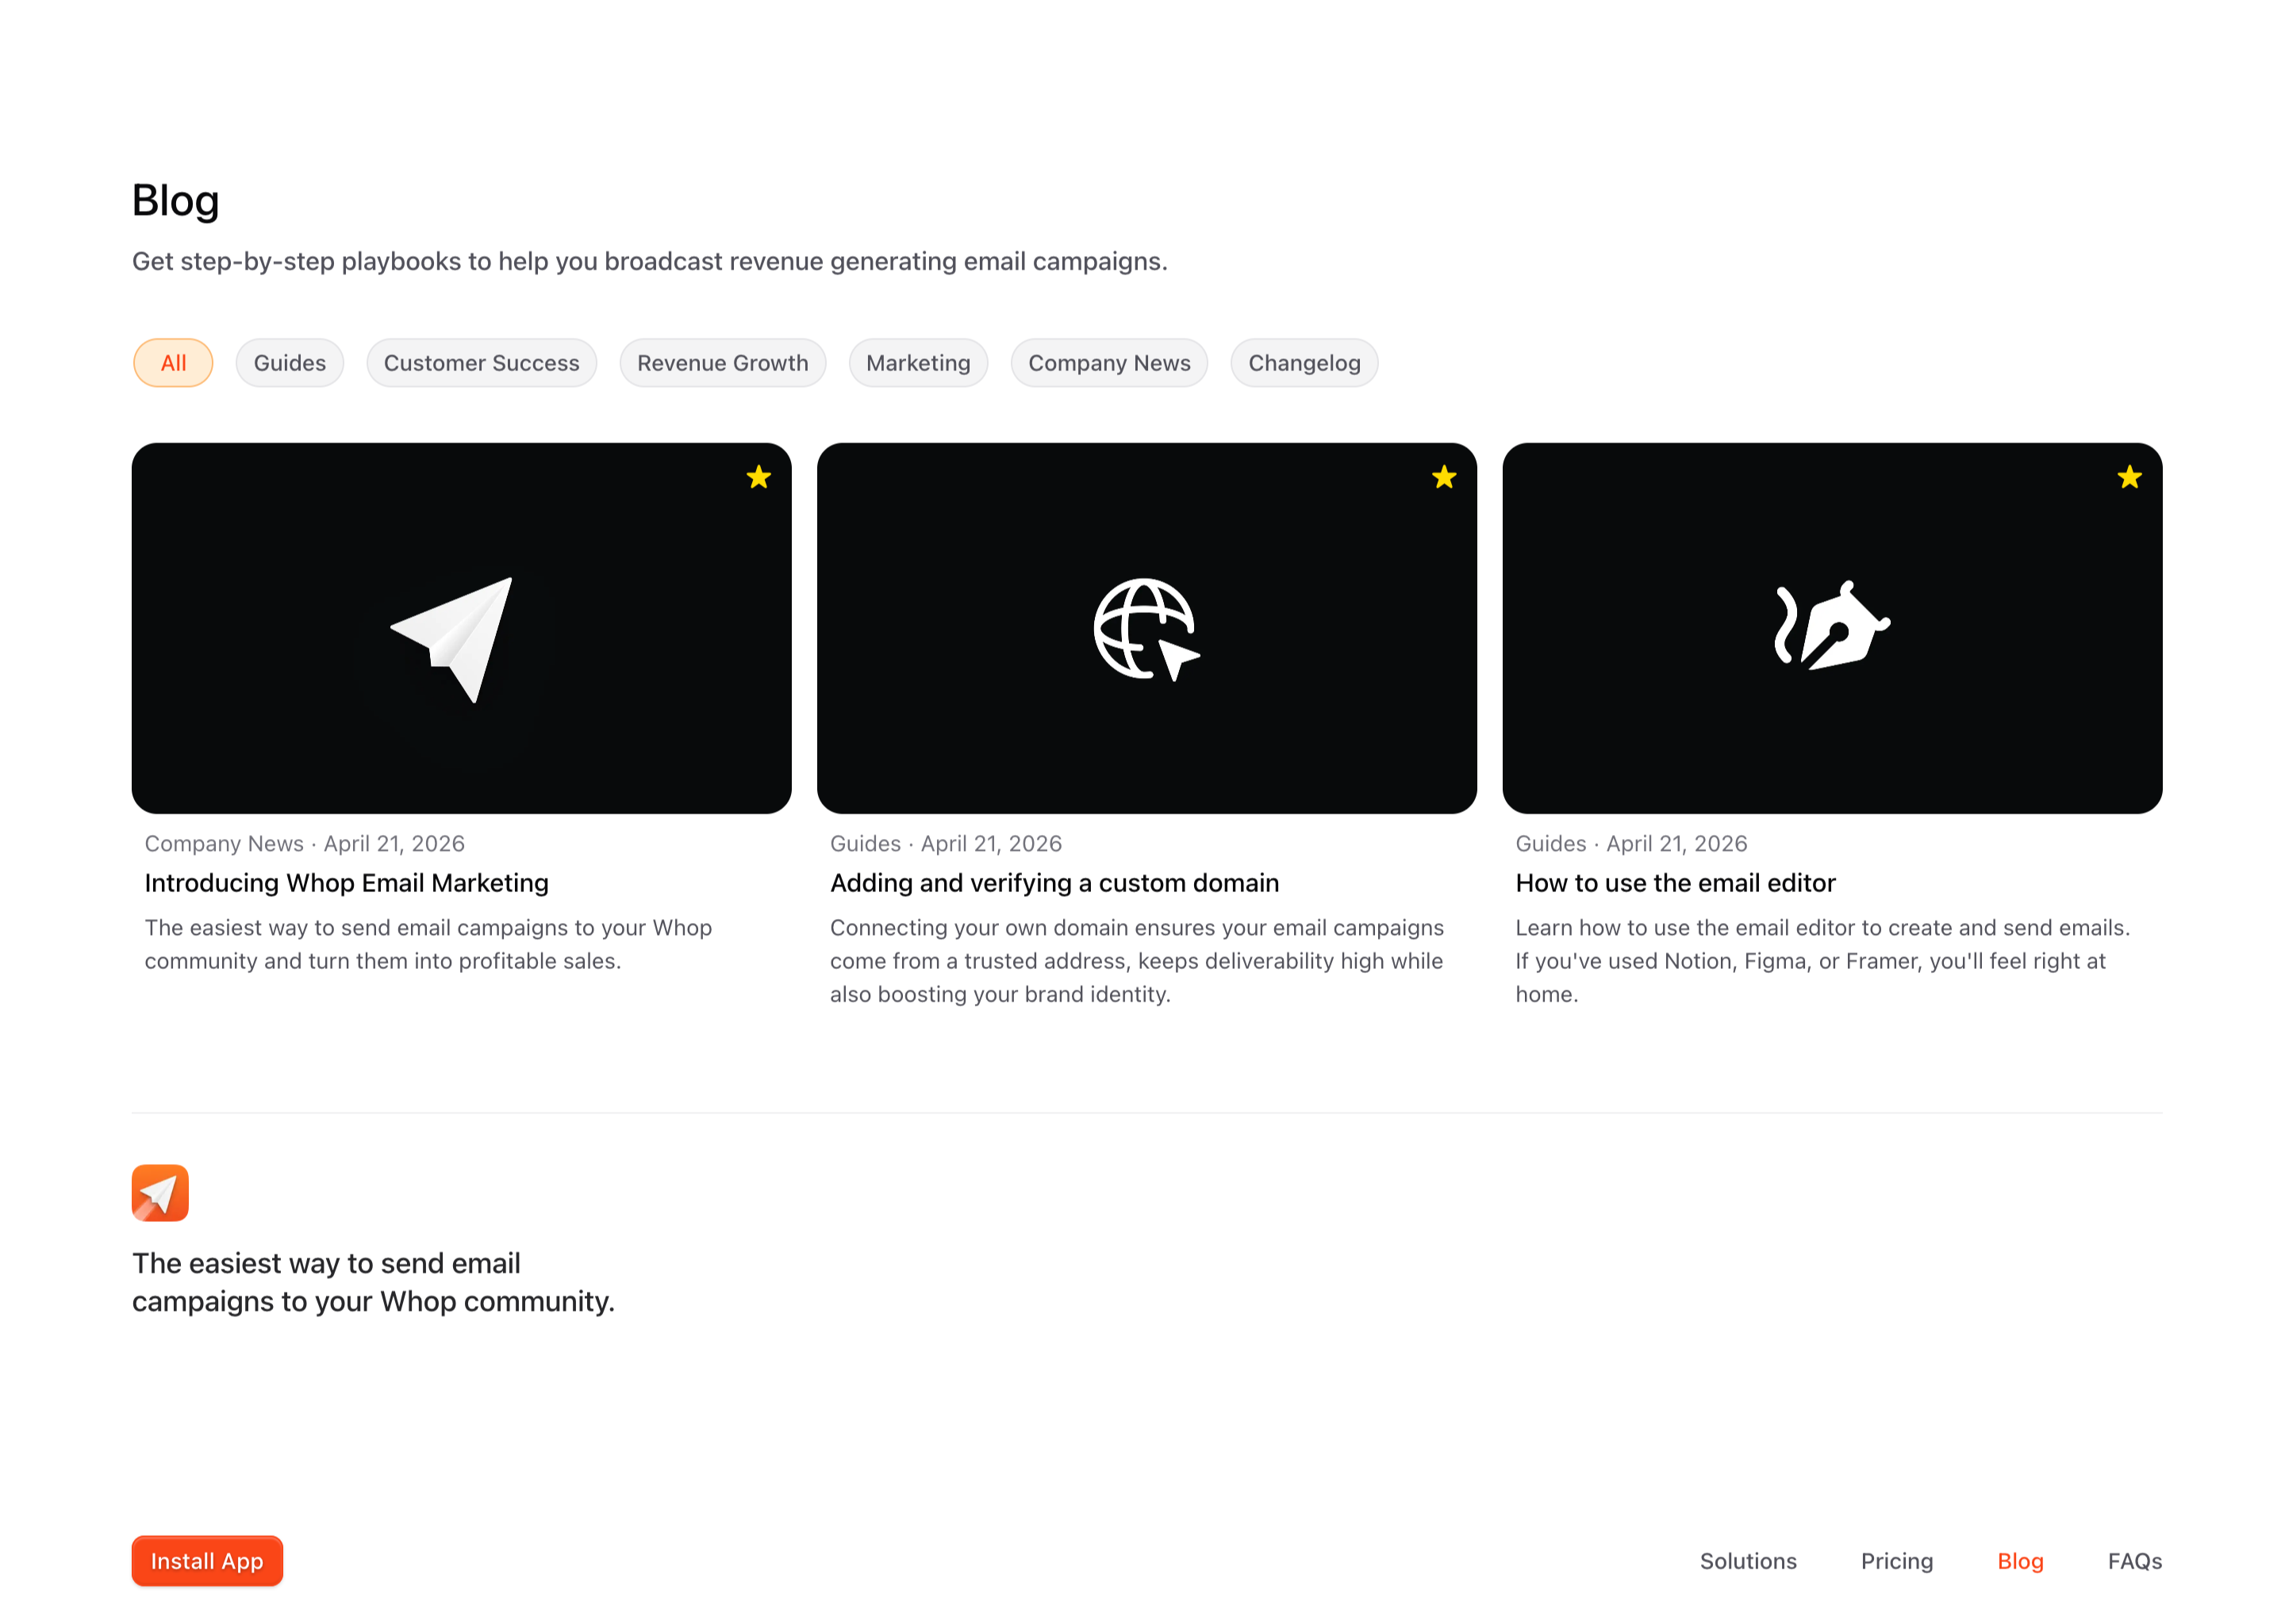
Task: Click the footer tagline about Whop community
Action: [x=373, y=1282]
